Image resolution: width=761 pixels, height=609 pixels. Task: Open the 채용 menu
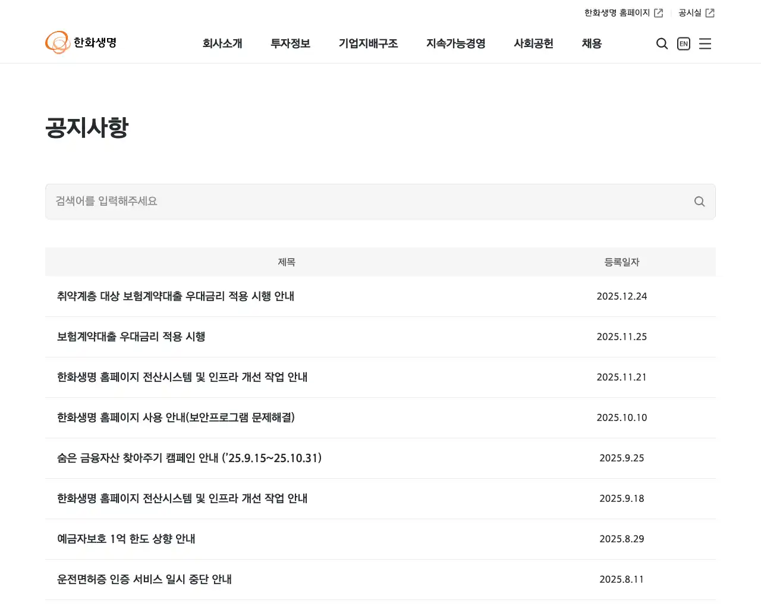(592, 43)
